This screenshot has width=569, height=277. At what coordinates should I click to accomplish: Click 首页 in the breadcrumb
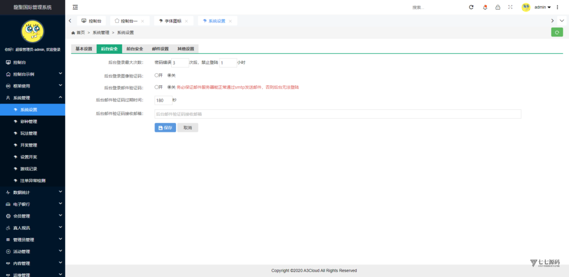pos(81,33)
